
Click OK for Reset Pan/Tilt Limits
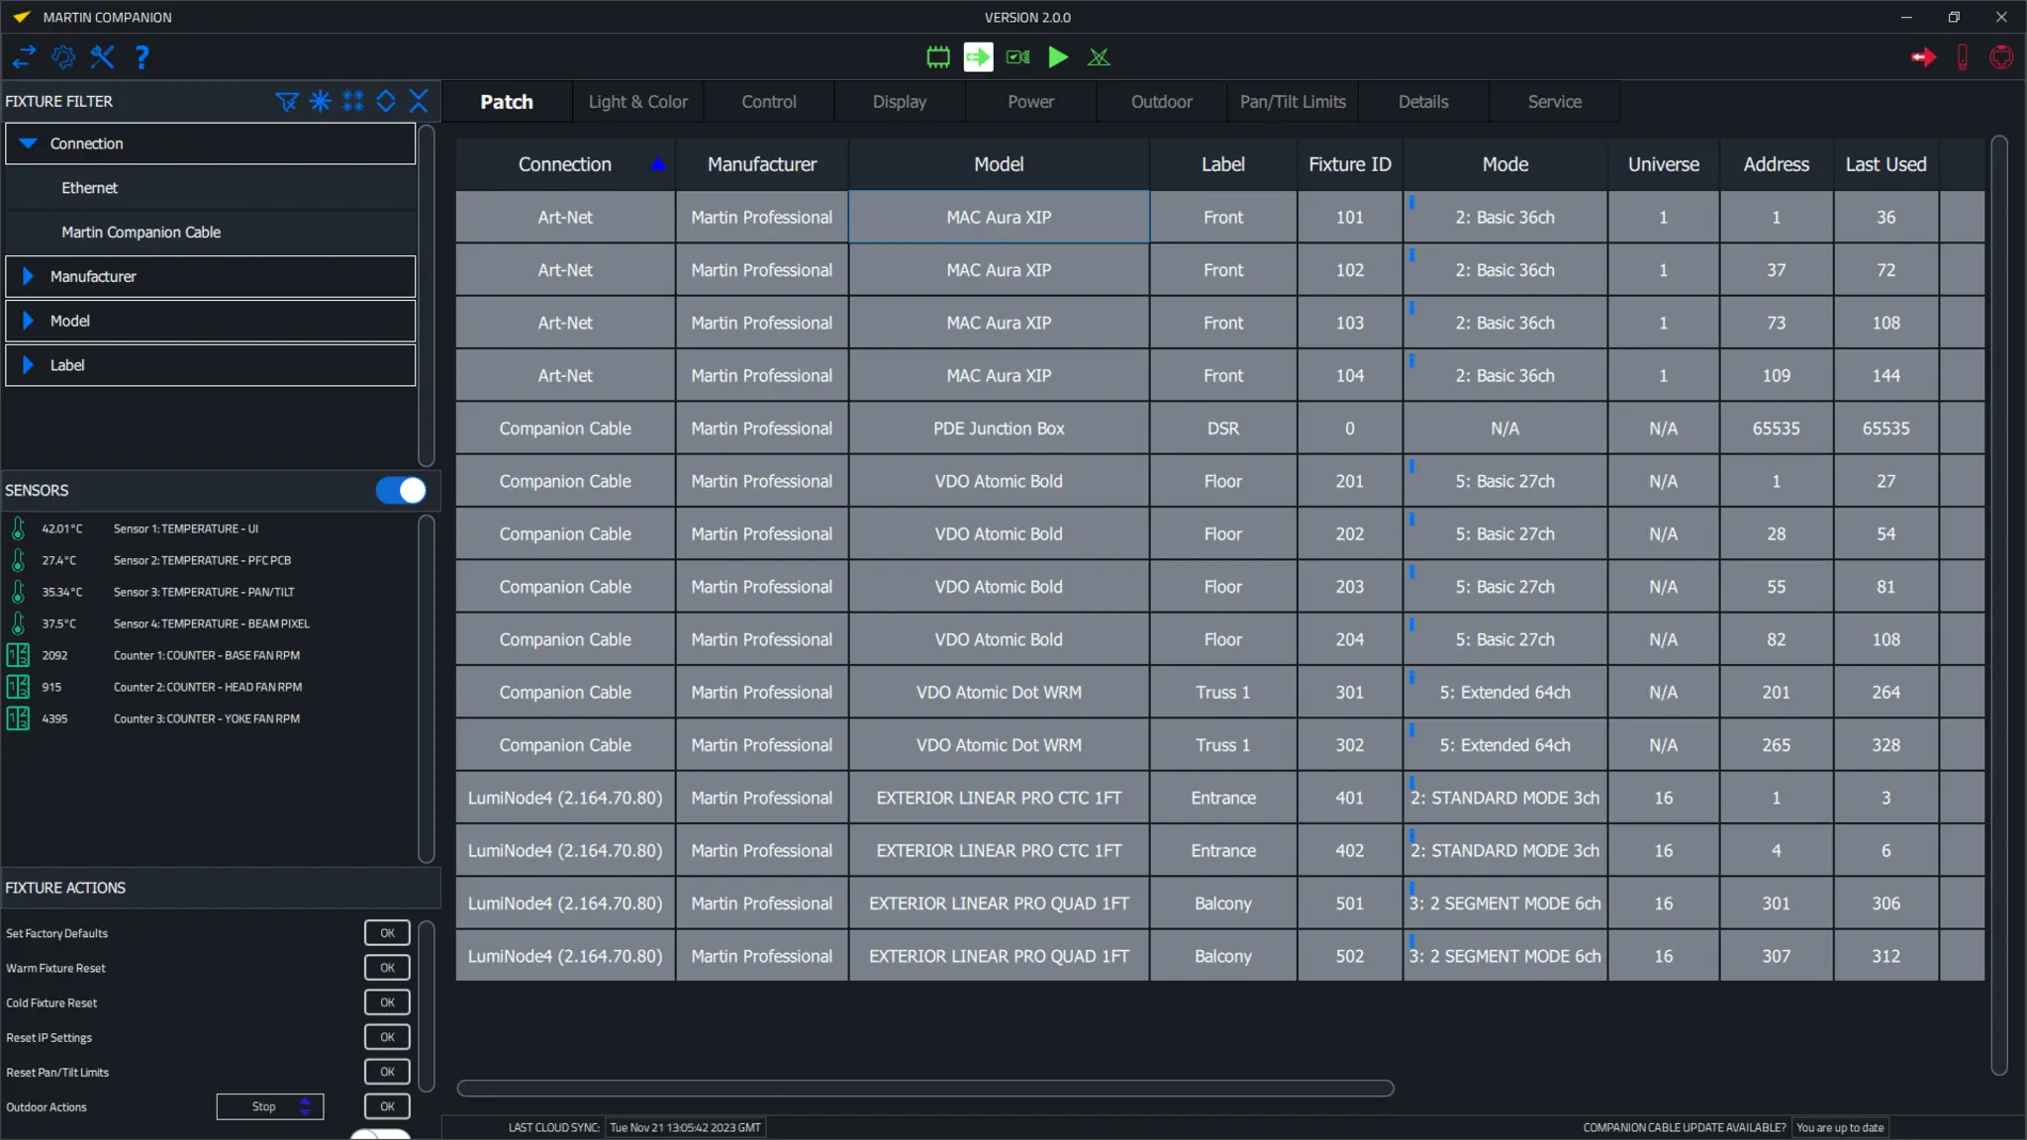coord(387,1072)
